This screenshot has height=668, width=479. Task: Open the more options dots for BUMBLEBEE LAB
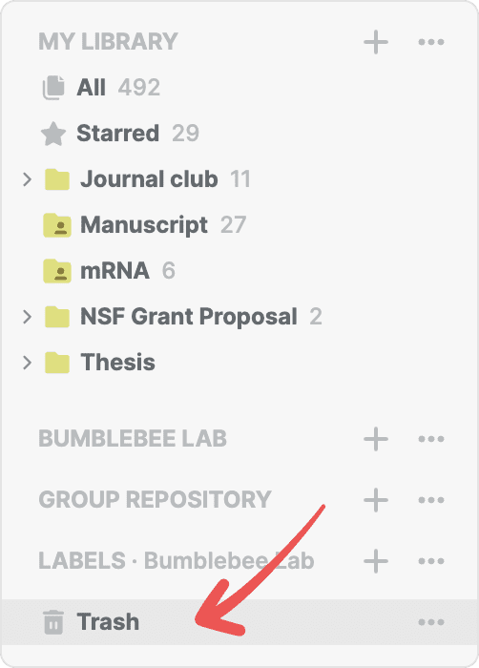coord(431,439)
